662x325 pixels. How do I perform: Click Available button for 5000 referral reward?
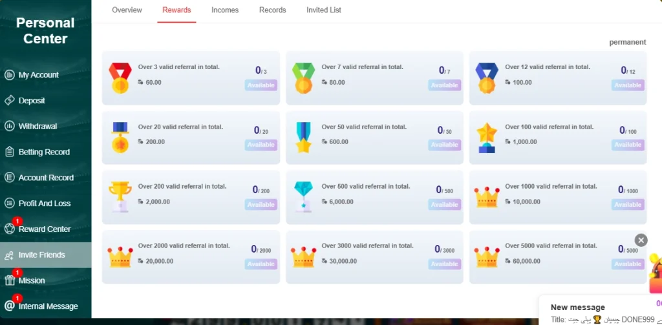(628, 264)
